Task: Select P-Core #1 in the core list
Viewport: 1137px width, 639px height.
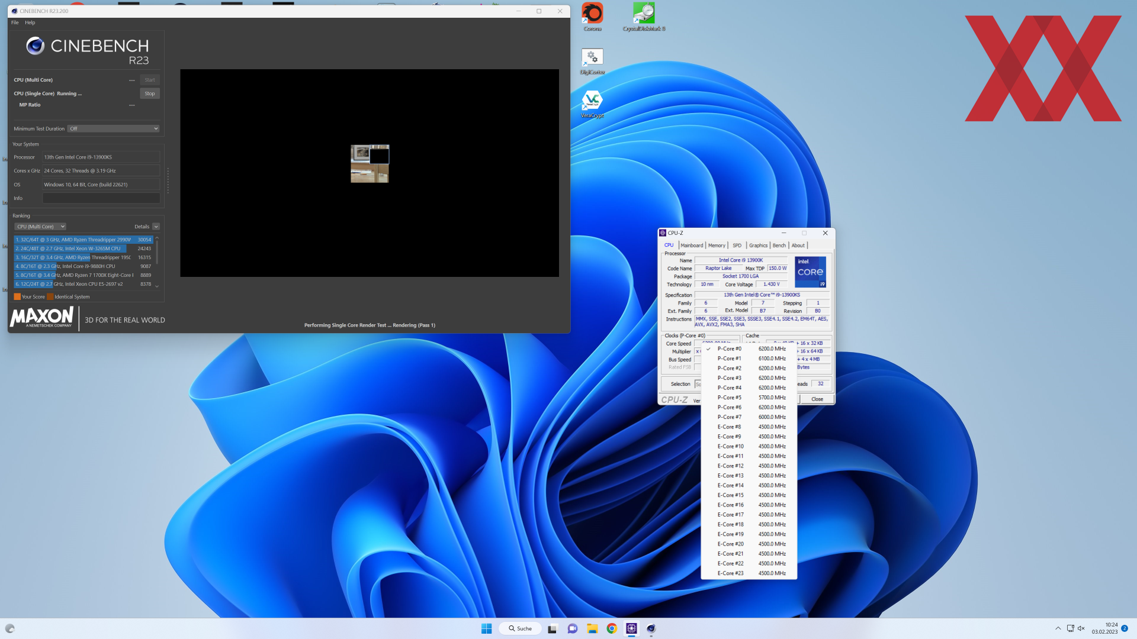Action: (749, 359)
